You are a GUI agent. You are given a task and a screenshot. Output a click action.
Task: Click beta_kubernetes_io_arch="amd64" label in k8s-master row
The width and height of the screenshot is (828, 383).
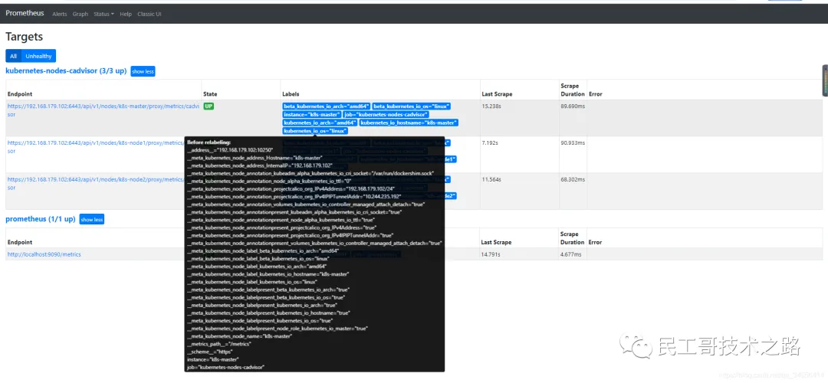tap(327, 106)
